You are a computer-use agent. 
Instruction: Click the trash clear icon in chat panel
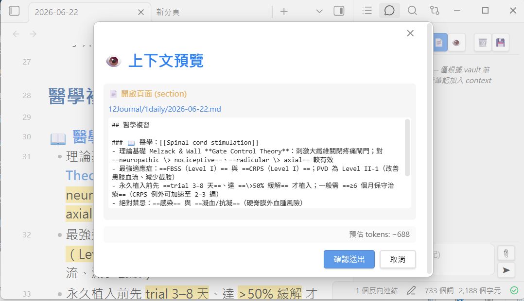(483, 42)
